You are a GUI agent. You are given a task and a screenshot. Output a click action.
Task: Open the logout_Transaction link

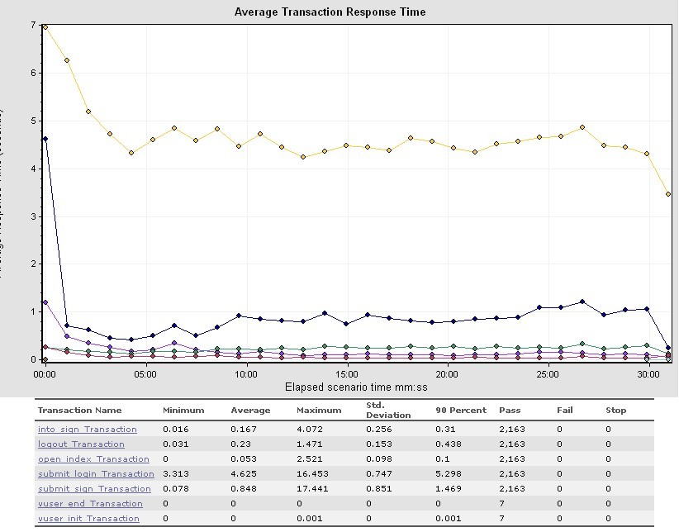click(81, 444)
